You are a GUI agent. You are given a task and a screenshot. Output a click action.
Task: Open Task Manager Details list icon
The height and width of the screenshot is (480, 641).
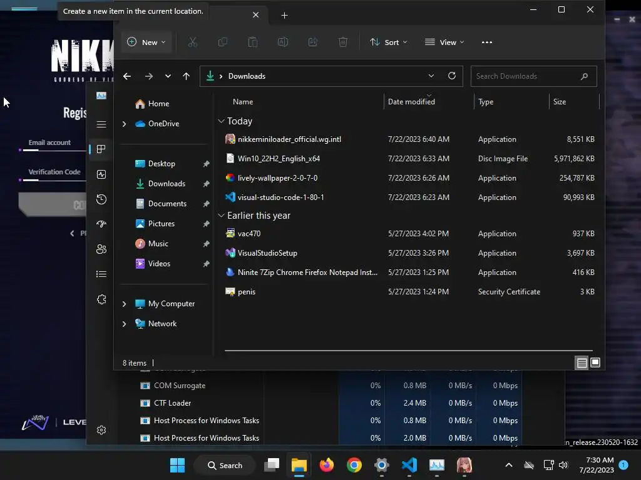point(101,274)
